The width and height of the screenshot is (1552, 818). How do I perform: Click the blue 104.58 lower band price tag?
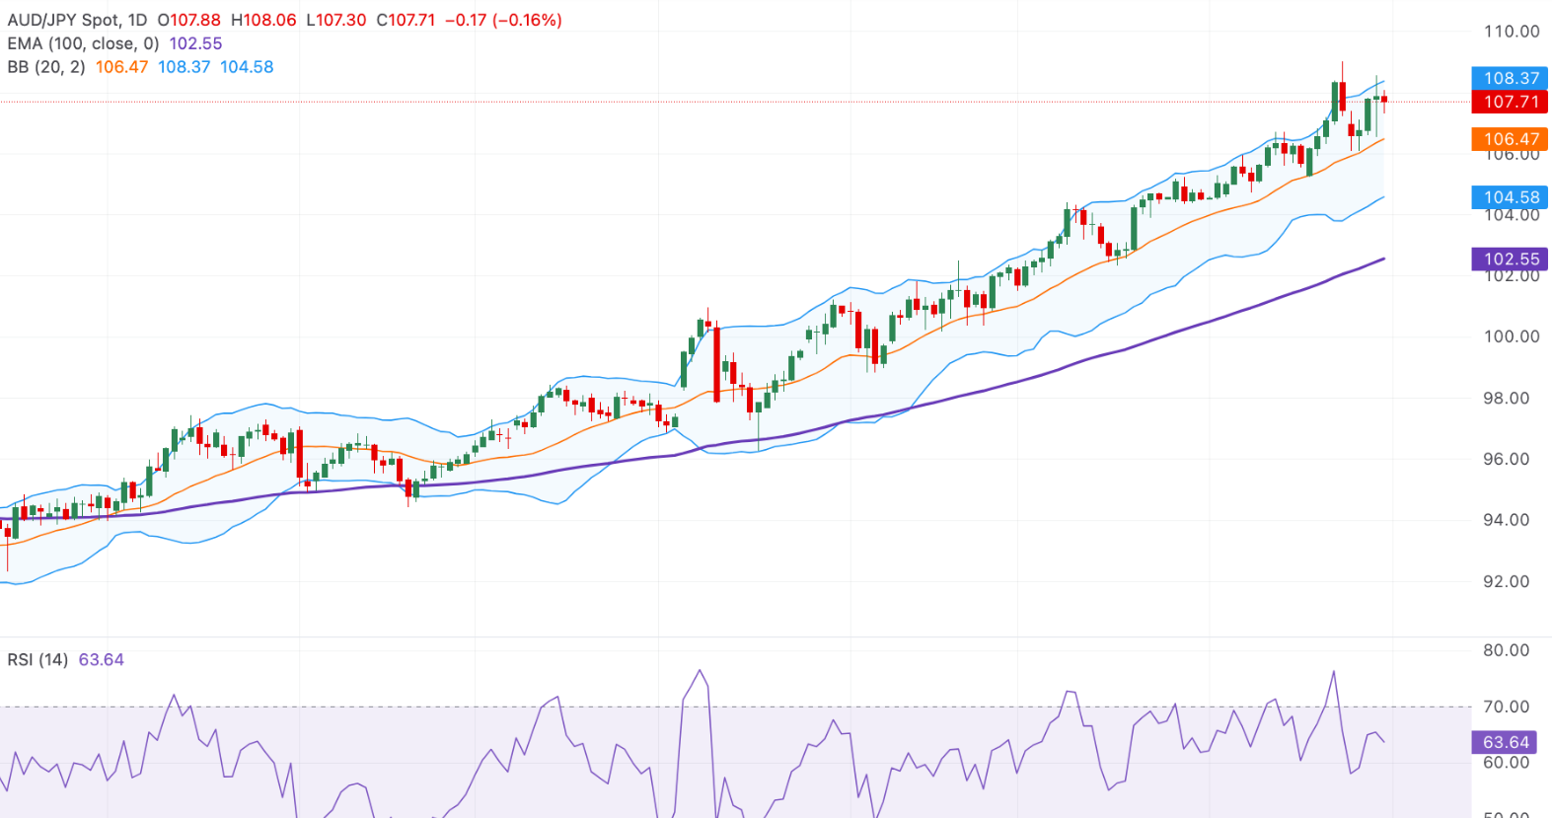(x=1511, y=197)
